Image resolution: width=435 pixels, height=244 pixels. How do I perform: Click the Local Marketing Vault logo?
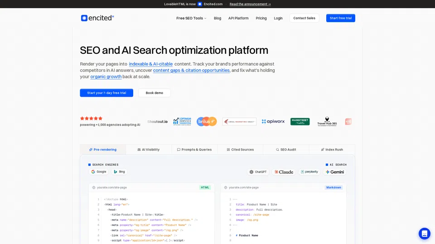tap(239, 122)
